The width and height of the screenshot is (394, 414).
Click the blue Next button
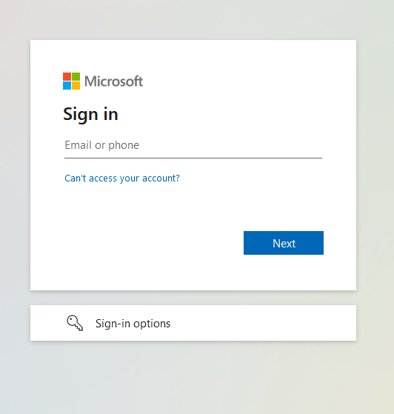click(x=284, y=243)
